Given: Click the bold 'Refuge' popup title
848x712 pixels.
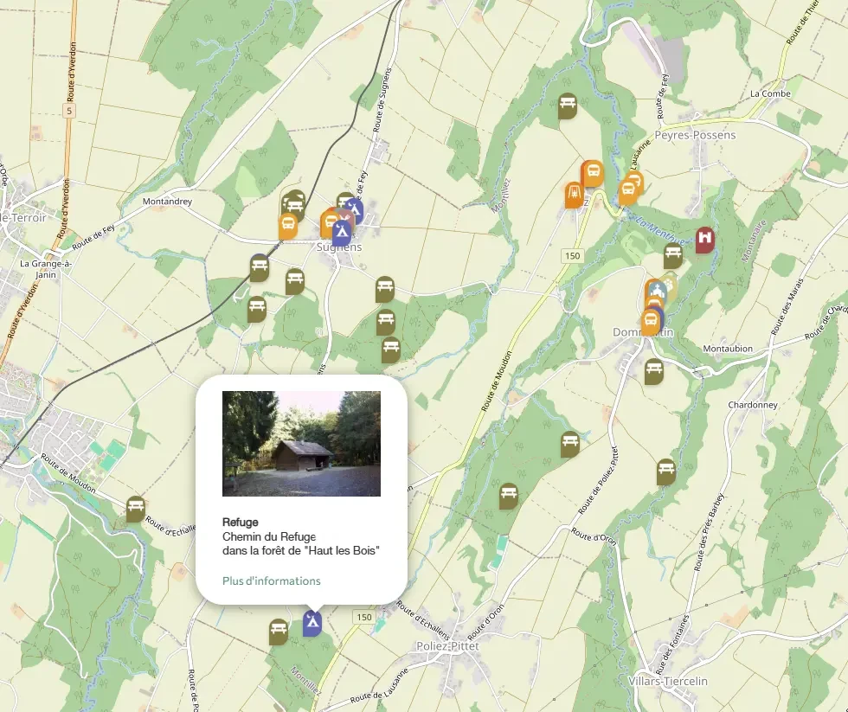Looking at the screenshot, I should pyautogui.click(x=234, y=523).
